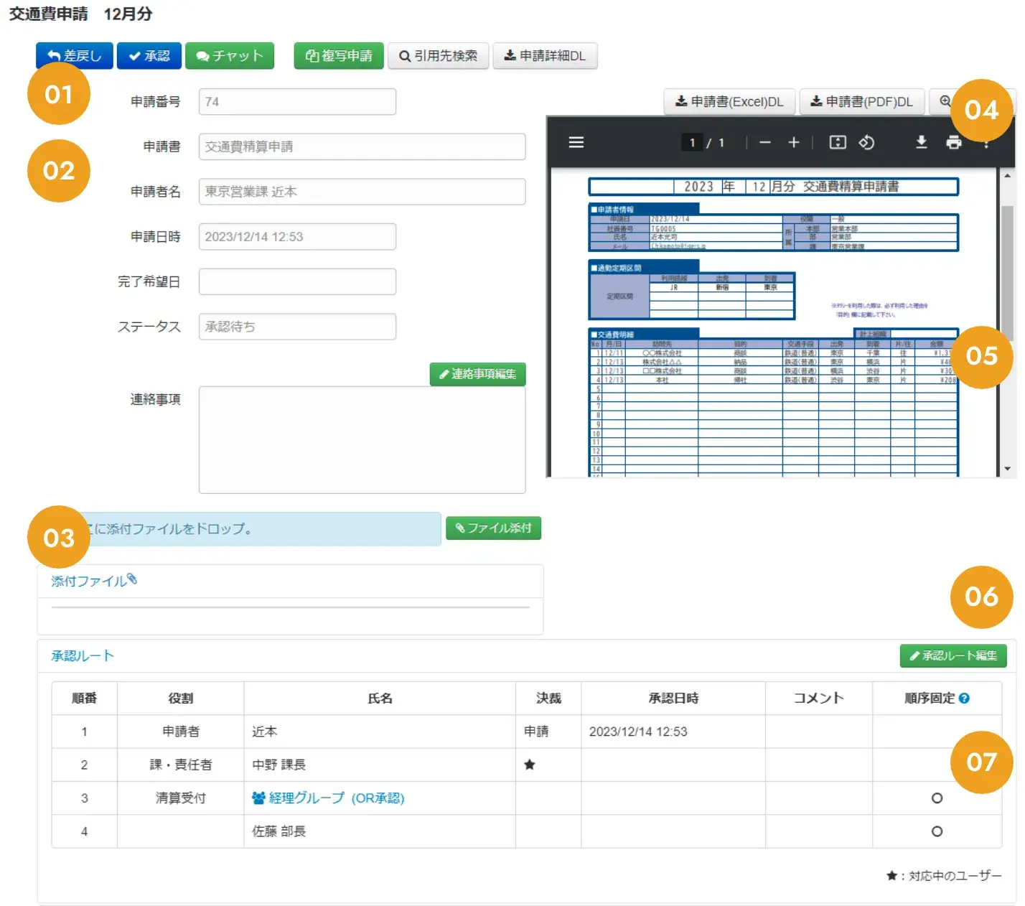Click the 近本 name cell
Viewport: 1025px width, 906px height.
pyautogui.click(x=380, y=732)
